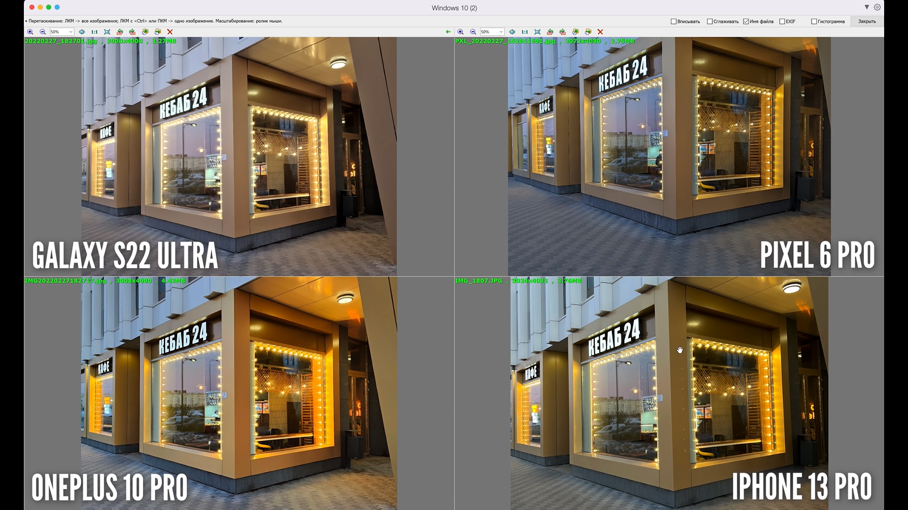
Task: Set 1:1 actual size for the PXL image
Action: (524, 32)
